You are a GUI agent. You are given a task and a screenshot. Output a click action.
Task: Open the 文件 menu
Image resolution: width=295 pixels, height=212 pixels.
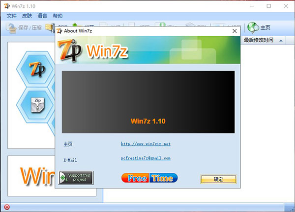pos(11,16)
